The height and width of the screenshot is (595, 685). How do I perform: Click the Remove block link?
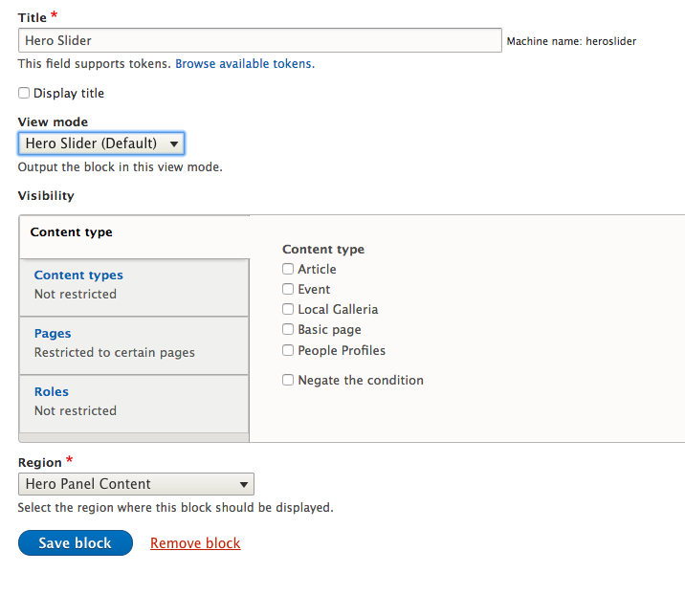point(195,543)
